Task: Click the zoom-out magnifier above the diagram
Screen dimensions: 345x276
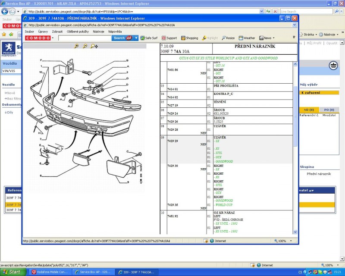Action: (x=85, y=46)
